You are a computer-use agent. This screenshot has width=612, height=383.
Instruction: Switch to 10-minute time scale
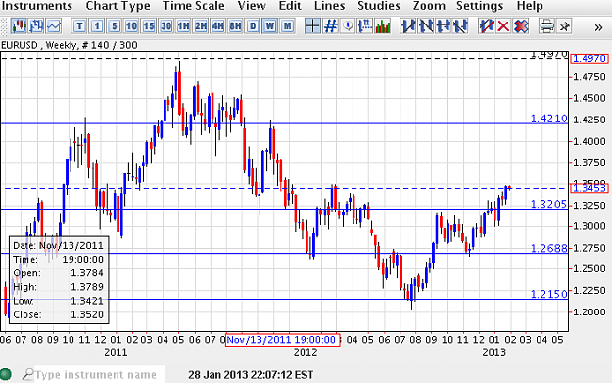pos(131,26)
